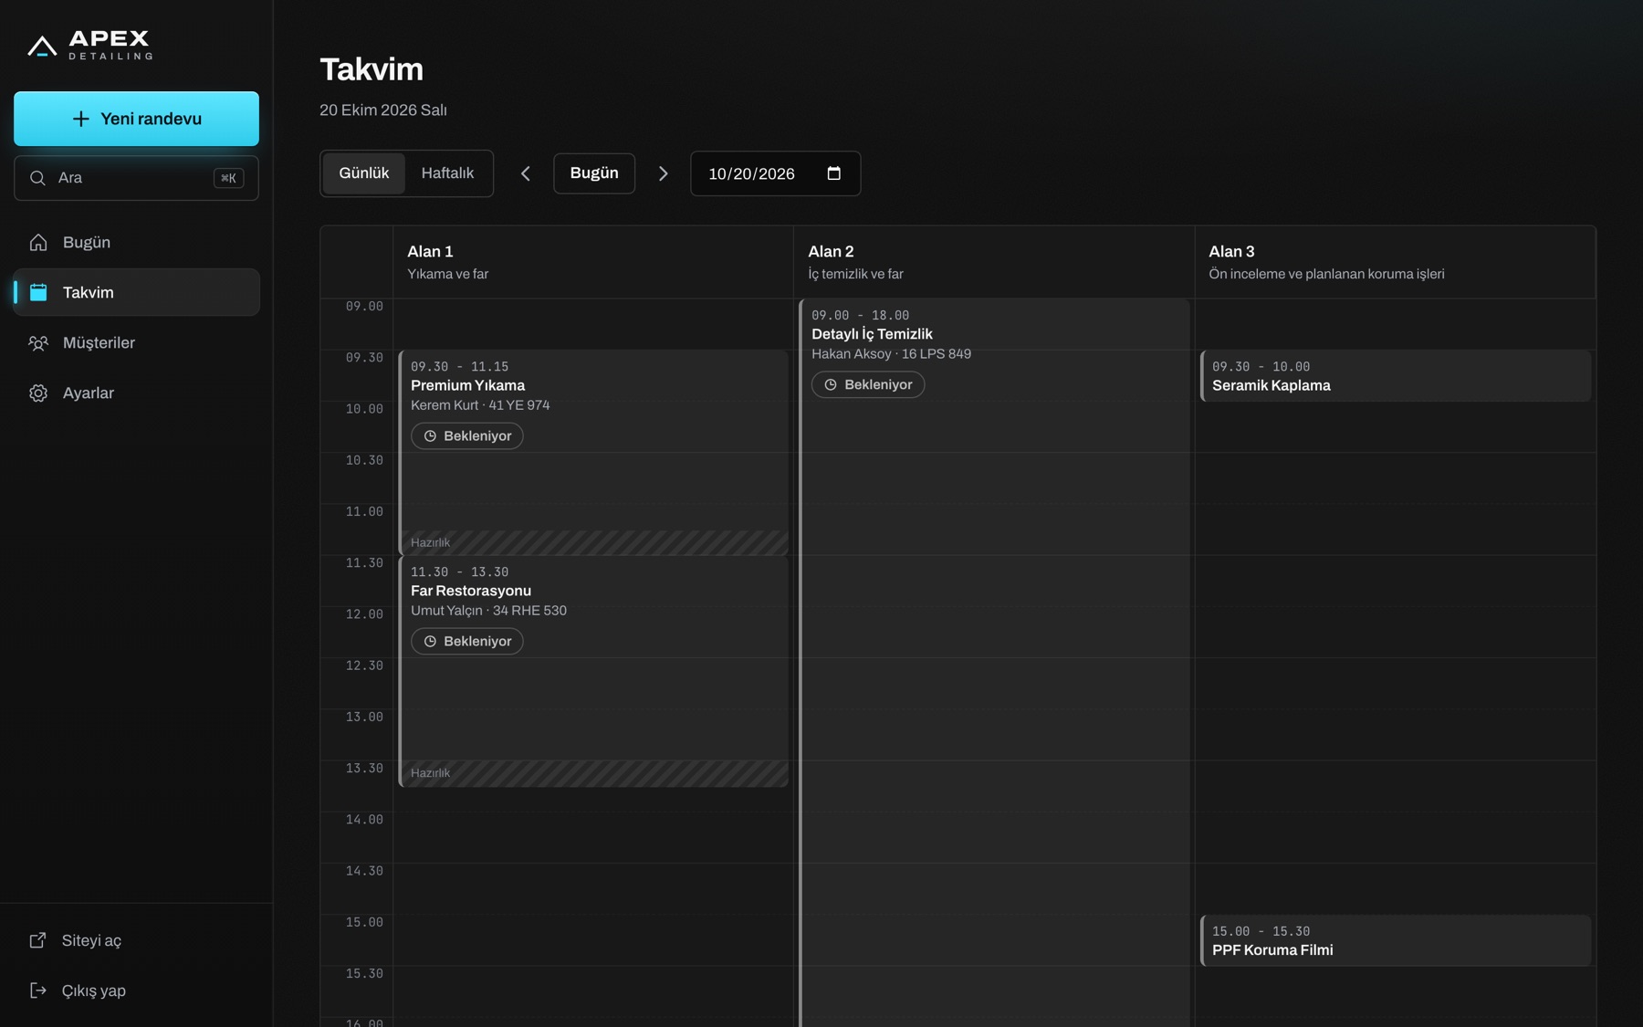Click the clock icon in Far Restorasyonu status

click(x=430, y=642)
